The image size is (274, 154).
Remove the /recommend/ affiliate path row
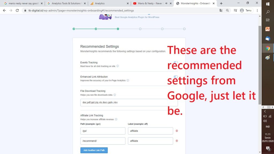[x=177, y=141]
